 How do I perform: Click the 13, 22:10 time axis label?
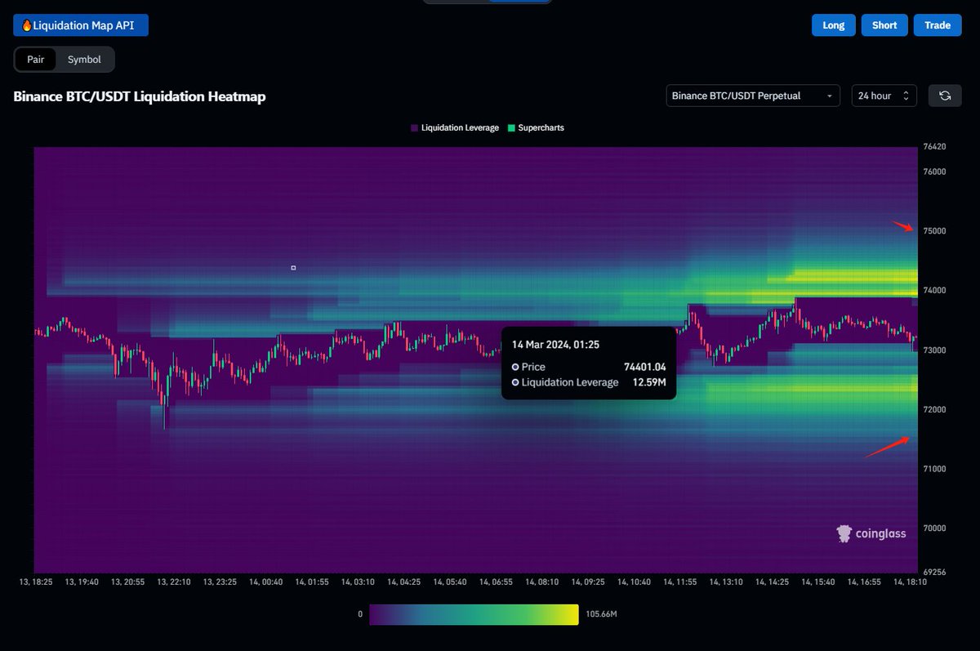pos(173,582)
